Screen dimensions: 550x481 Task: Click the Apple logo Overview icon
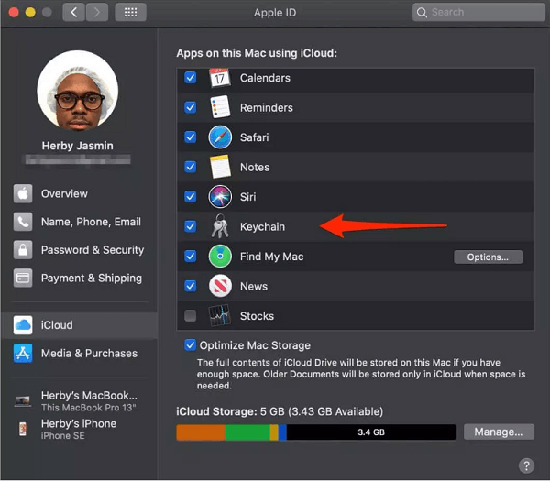[23, 193]
